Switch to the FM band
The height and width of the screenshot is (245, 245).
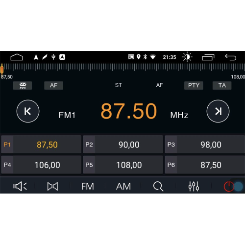(88, 186)
